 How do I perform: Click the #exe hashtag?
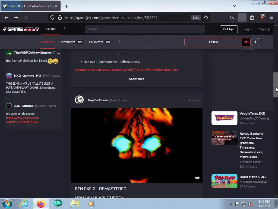(x=174, y=70)
